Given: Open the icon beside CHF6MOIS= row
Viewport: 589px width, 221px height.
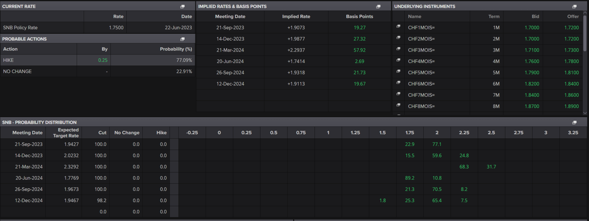Looking at the screenshot, I should [398, 83].
